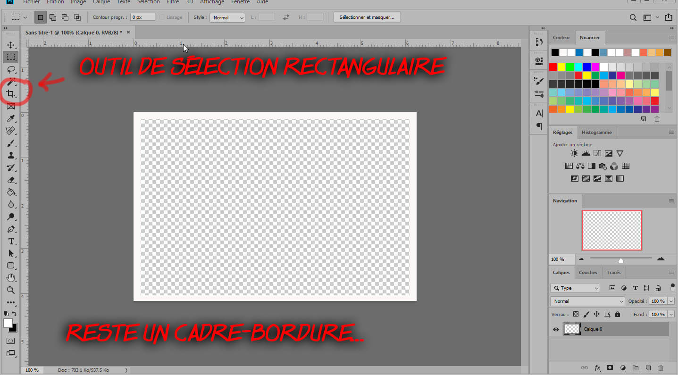Toggle lock position
The height and width of the screenshot is (375, 678).
pos(596,314)
